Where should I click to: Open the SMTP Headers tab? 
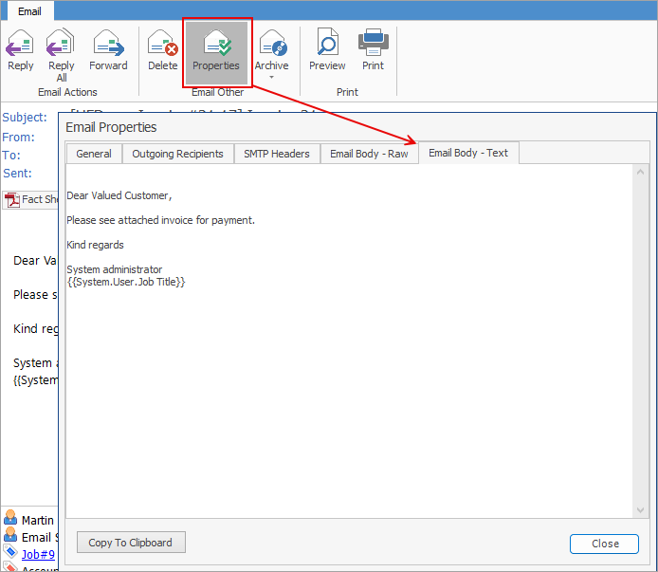277,154
